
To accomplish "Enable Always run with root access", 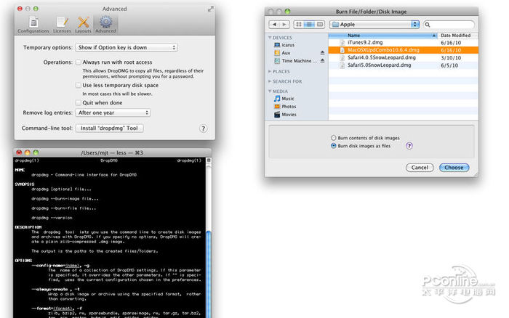I will [79, 62].
